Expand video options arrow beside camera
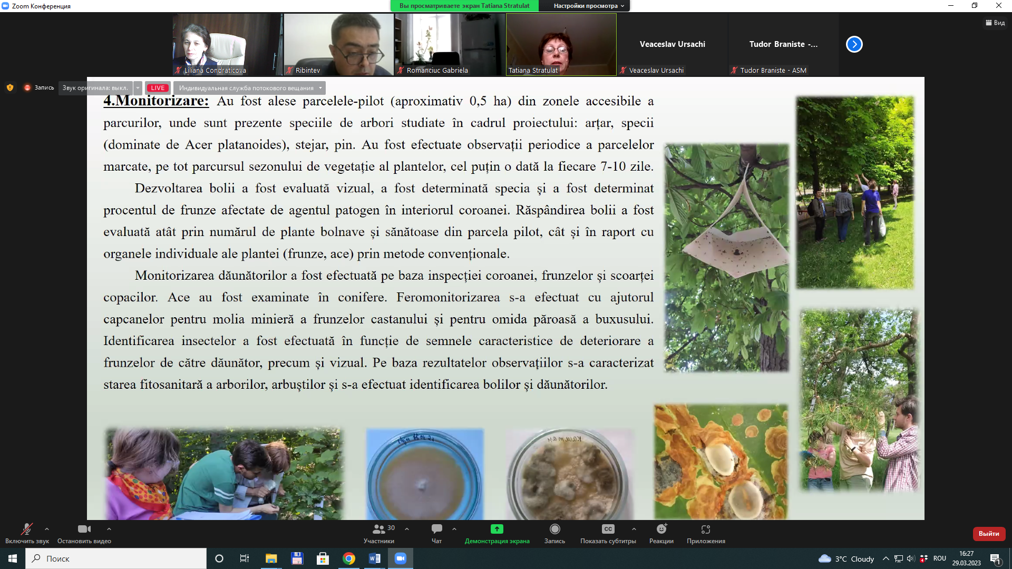Screen dimensions: 1012x569 tap(109, 529)
